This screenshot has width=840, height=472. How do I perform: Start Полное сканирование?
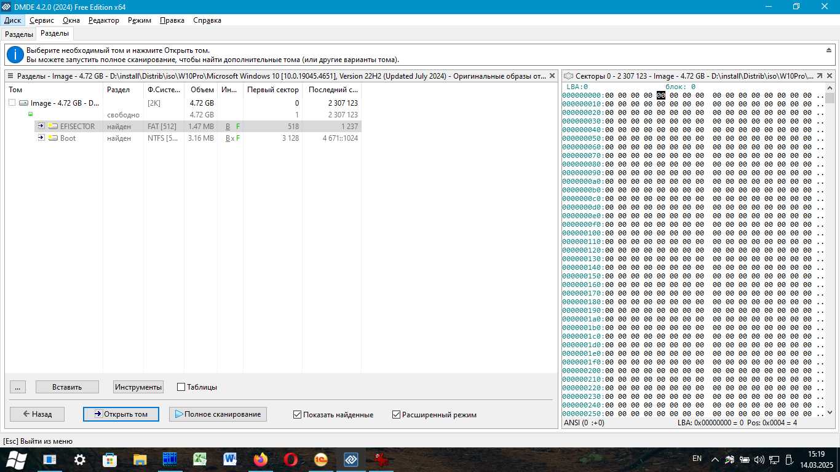click(218, 414)
